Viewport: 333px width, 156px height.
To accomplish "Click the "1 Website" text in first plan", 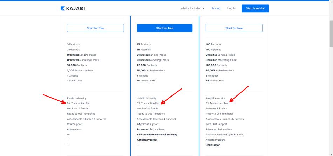I will pos(73,76).
